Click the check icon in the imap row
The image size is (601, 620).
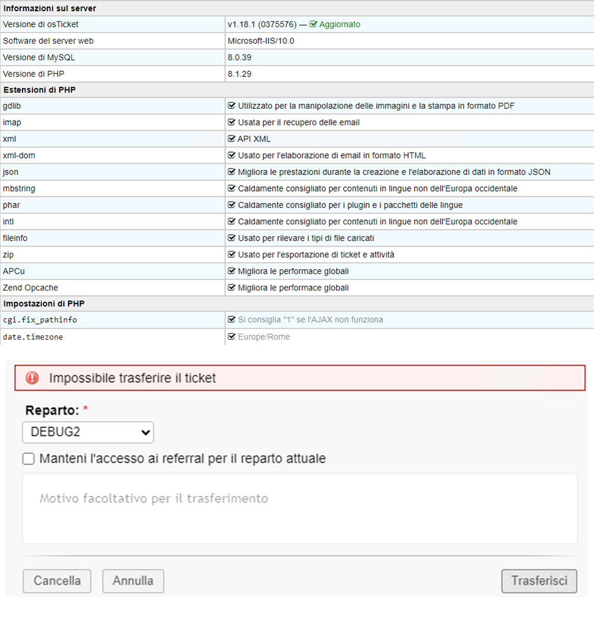click(x=232, y=122)
